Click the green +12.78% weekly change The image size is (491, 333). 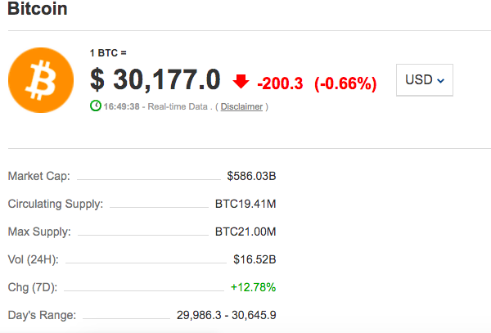pos(254,287)
